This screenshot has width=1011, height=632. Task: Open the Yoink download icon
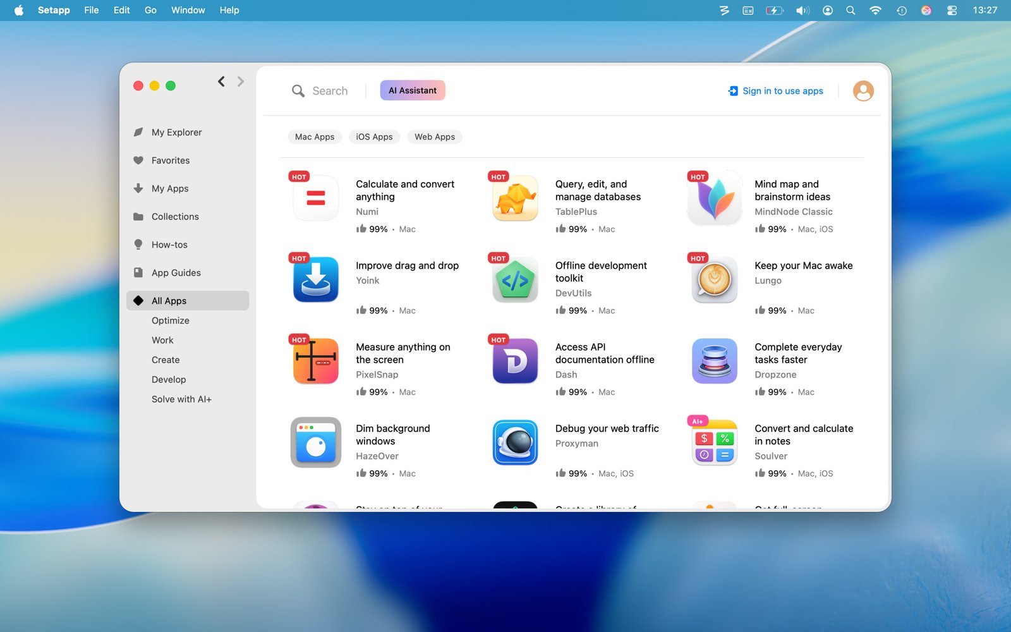[316, 279]
